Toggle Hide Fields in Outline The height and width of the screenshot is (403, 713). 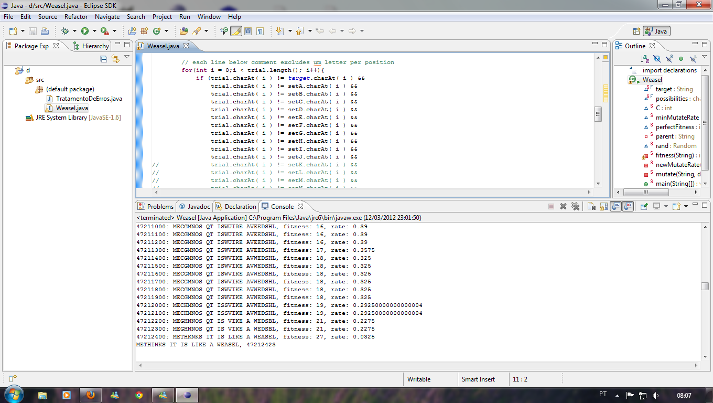pyautogui.click(x=657, y=59)
